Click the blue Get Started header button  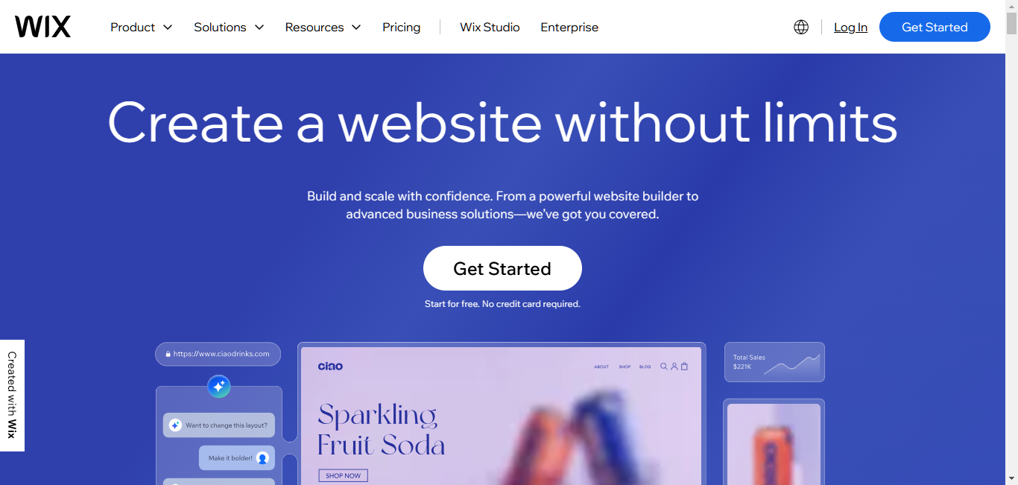point(935,27)
